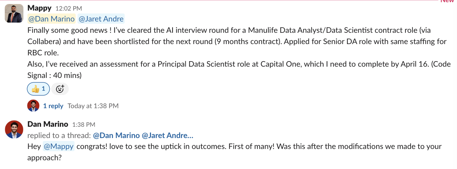
Task: Click the @Jaret Andre mention
Action: point(101,19)
